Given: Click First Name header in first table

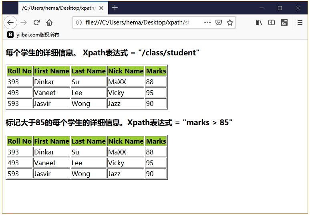Looking at the screenshot, I should point(52,71).
